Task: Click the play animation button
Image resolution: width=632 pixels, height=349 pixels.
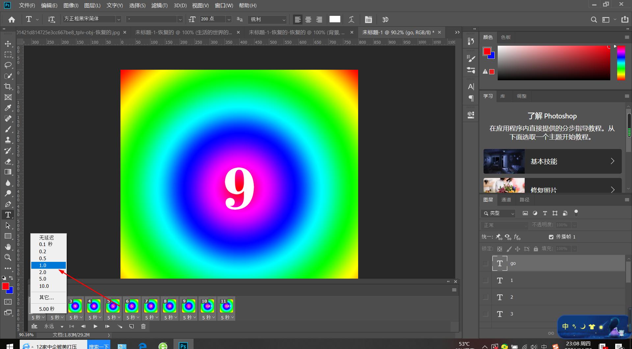Action: [95, 326]
